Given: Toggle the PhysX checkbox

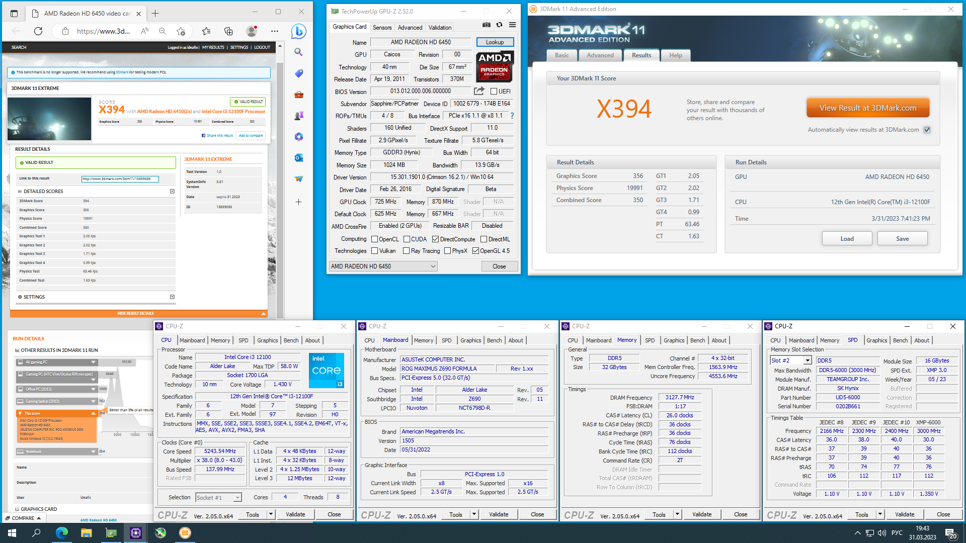Looking at the screenshot, I should click(x=447, y=251).
